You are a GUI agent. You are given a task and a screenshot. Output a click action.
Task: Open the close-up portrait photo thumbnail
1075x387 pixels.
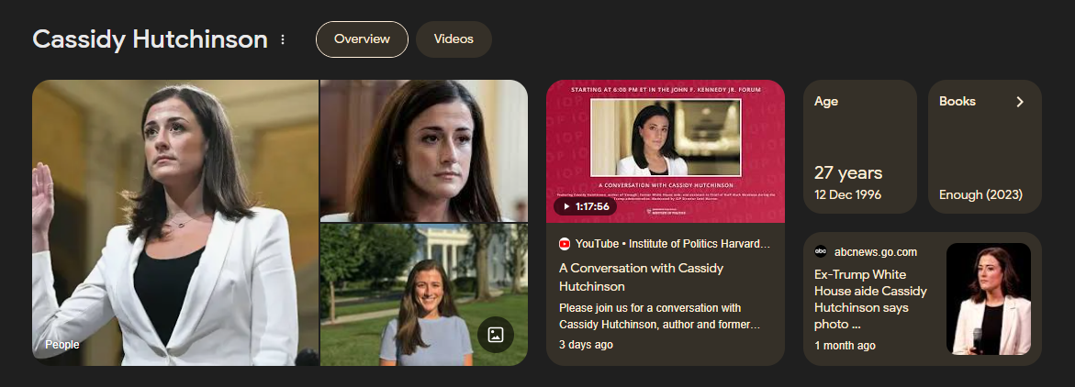pyautogui.click(x=424, y=150)
